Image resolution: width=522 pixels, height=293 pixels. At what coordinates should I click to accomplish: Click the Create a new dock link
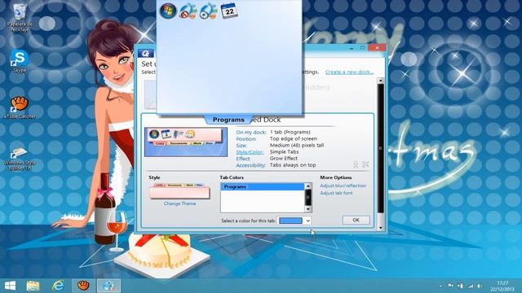click(x=349, y=72)
